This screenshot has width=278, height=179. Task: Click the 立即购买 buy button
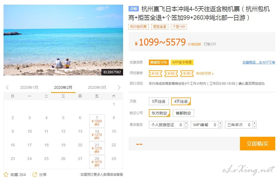click(257, 144)
